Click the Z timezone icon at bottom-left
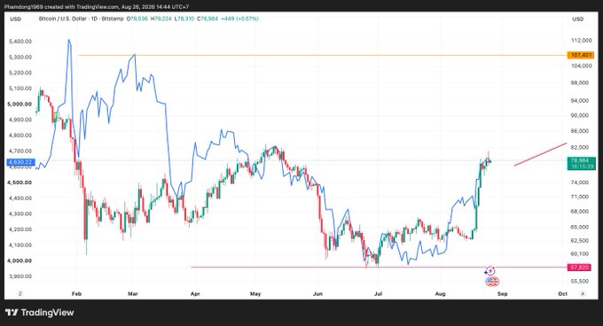The width and height of the screenshot is (603, 326). point(20,294)
